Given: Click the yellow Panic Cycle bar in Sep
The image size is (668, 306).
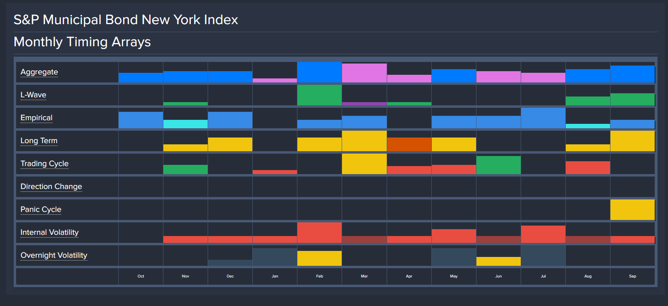Looking at the screenshot, I should pyautogui.click(x=632, y=210).
